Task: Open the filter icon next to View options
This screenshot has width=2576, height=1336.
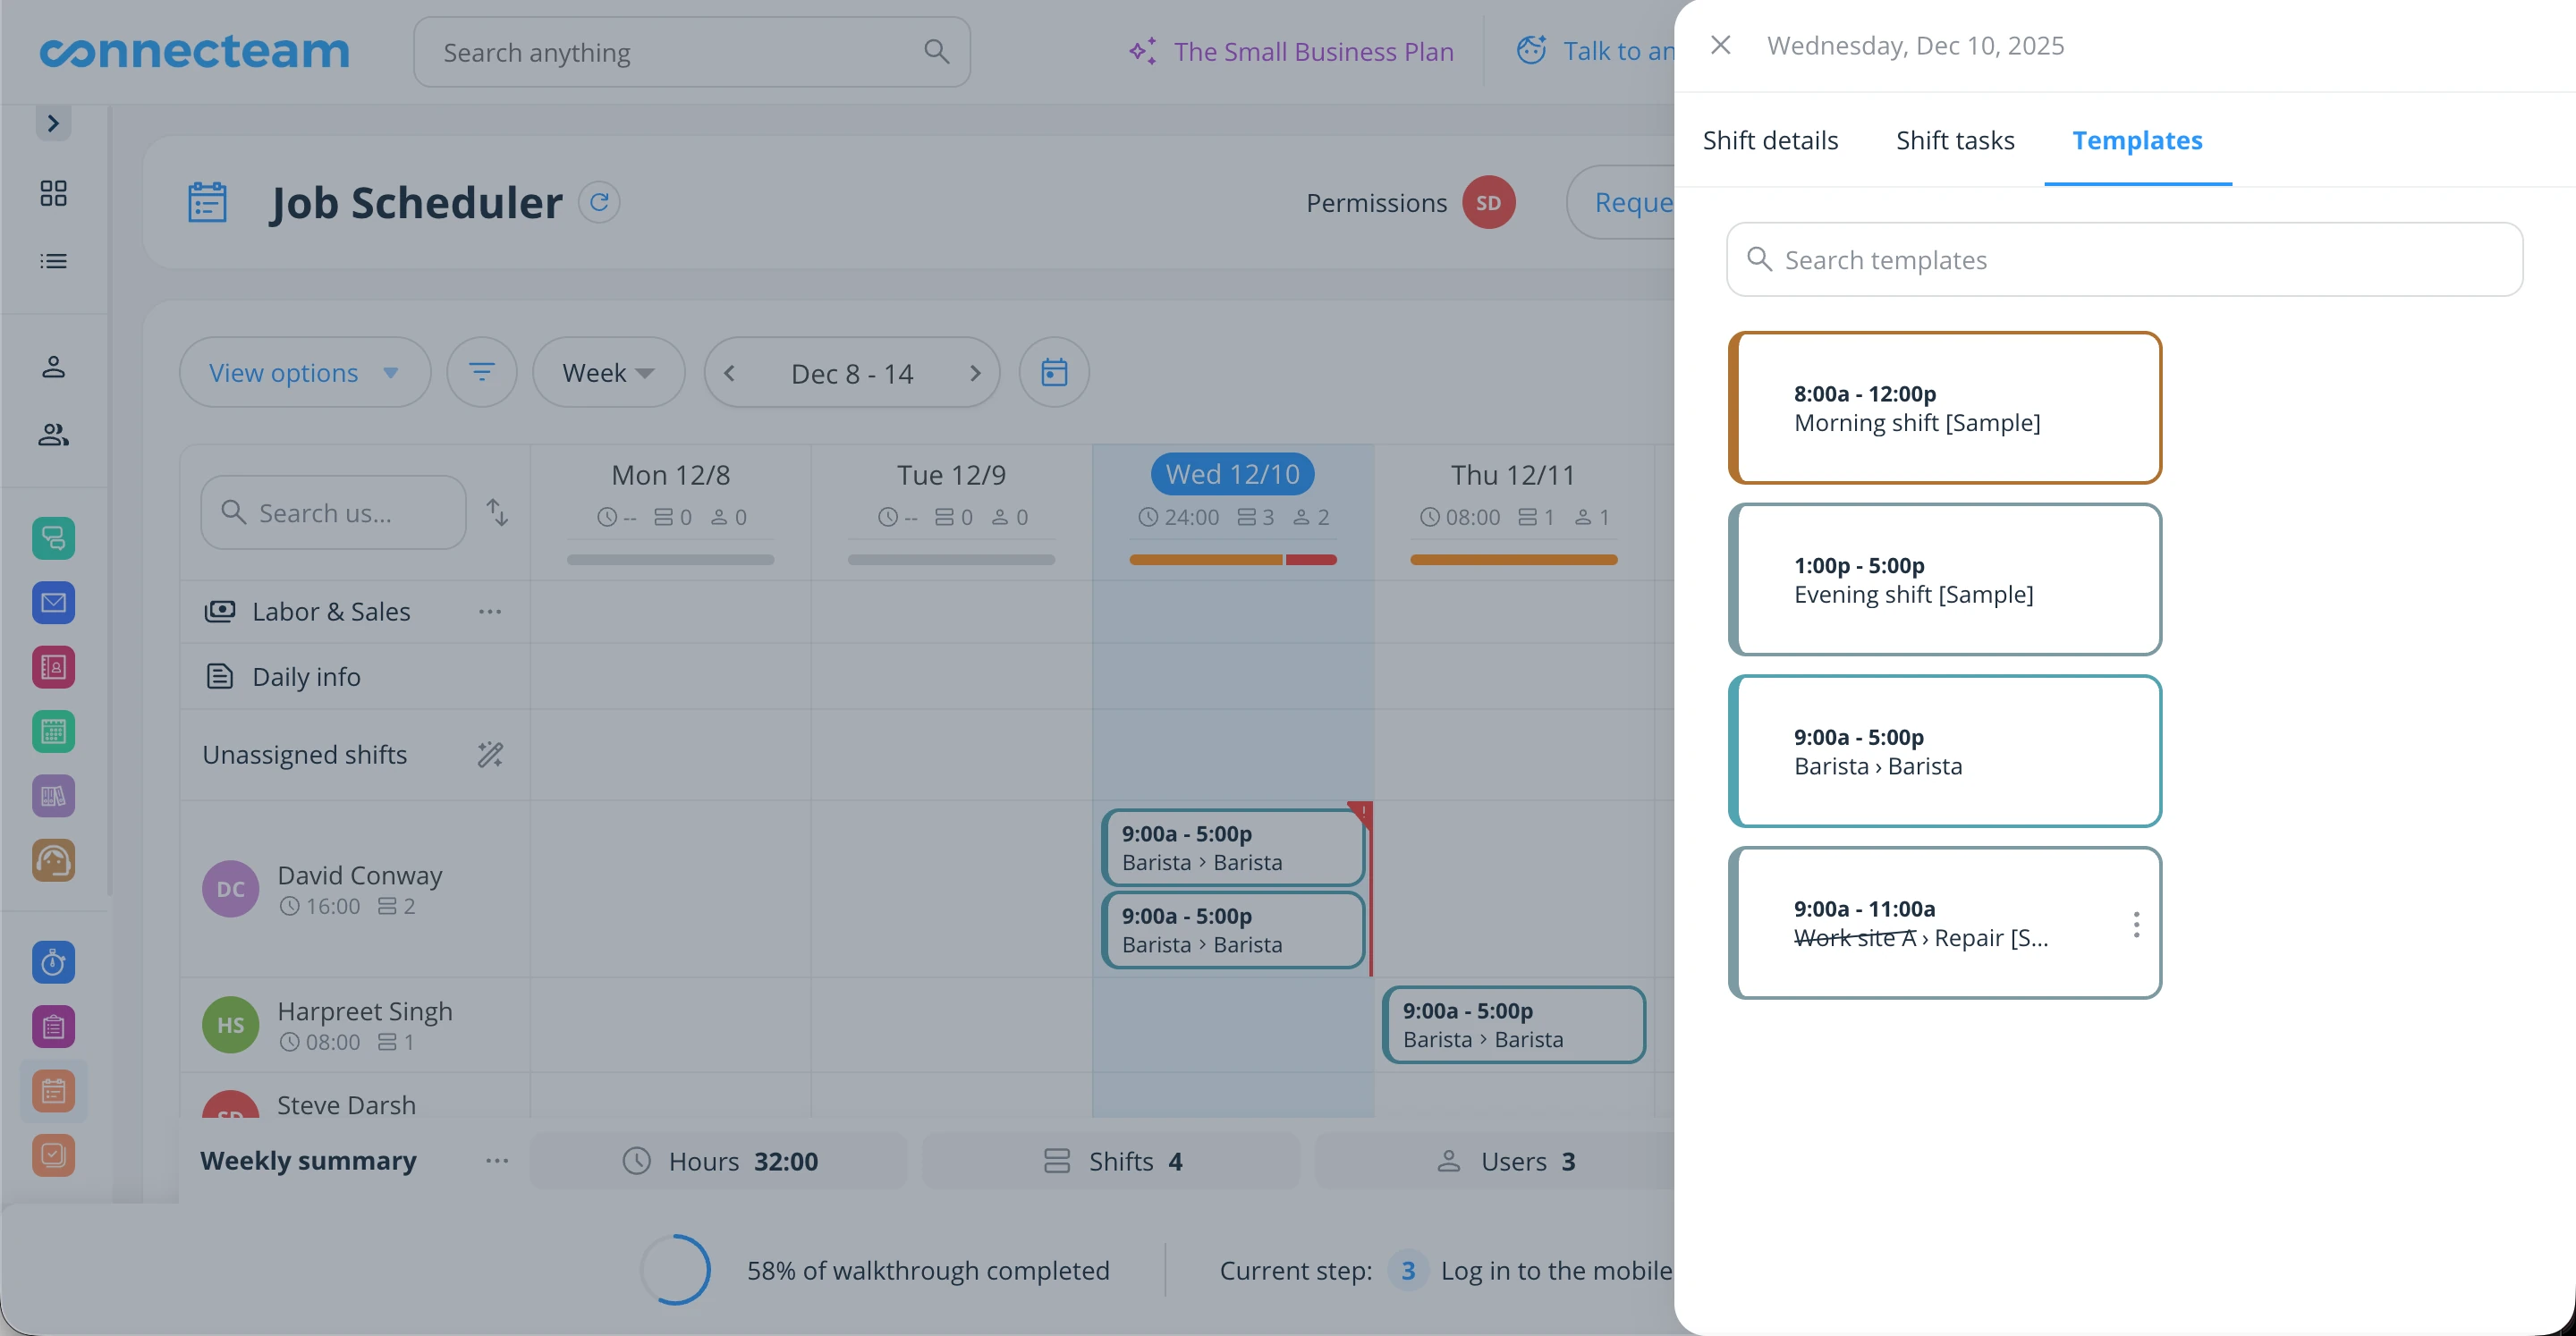Action: coord(482,372)
